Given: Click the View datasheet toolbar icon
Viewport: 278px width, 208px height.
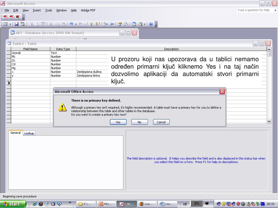Looking at the screenshot, I should coord(6,24).
